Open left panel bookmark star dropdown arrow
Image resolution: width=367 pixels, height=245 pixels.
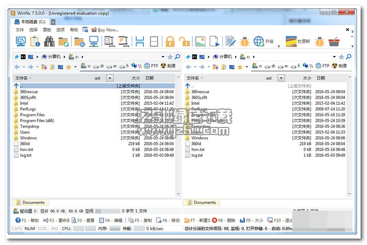click(x=75, y=67)
